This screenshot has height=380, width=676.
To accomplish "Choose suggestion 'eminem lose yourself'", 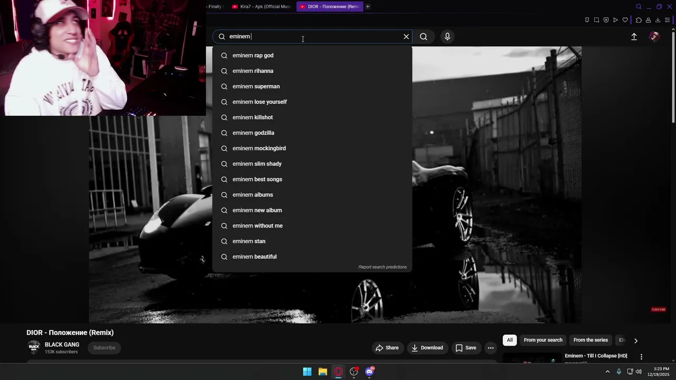I will 312,102.
